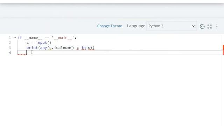This screenshot has width=224, height=126.
Task: Place cursor in empty line 4
Action: tap(119, 52)
